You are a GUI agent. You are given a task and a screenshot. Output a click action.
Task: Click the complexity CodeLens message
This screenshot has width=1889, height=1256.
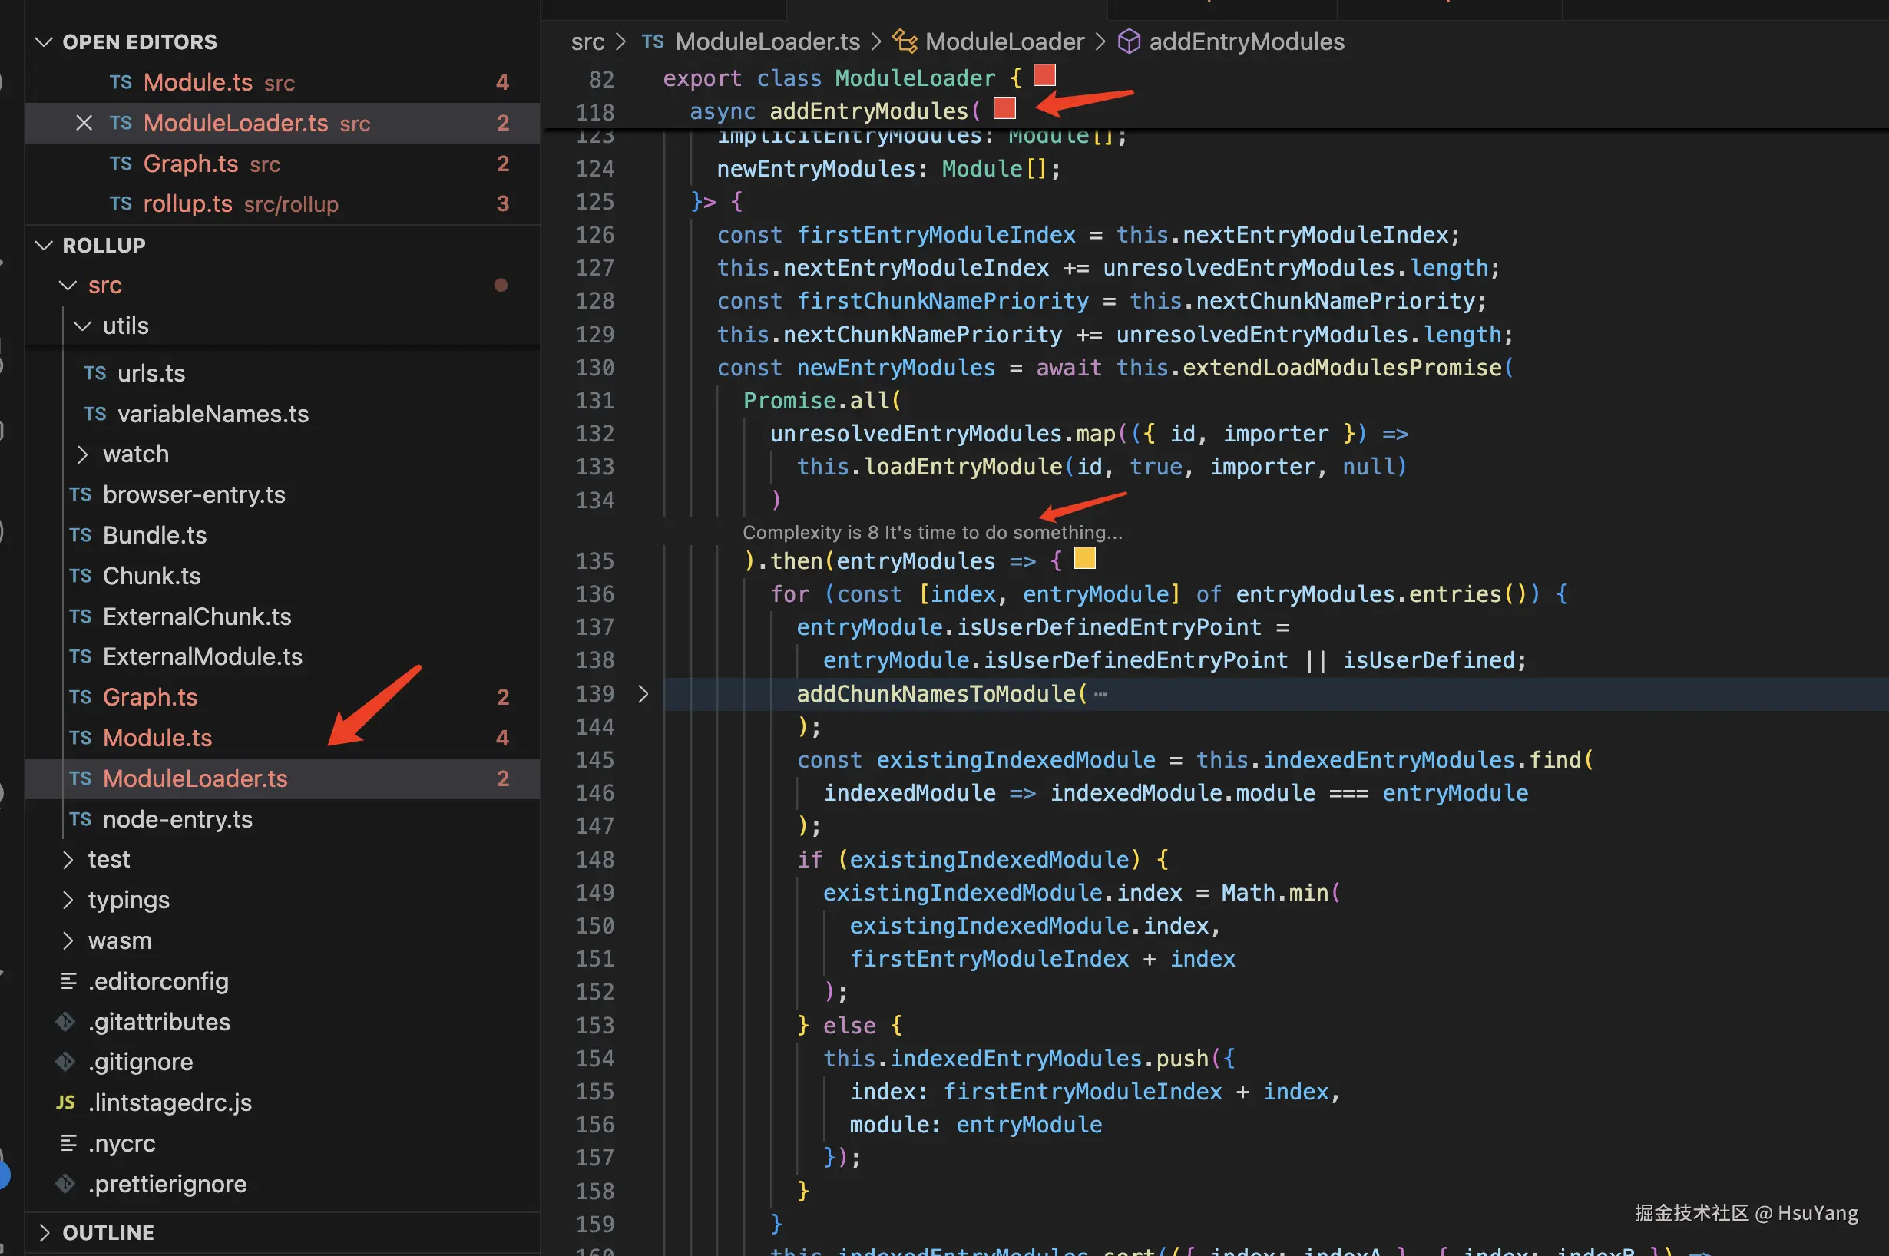(x=931, y=532)
